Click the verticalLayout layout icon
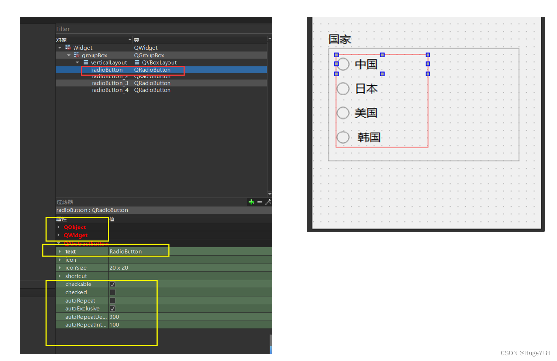 coord(86,62)
